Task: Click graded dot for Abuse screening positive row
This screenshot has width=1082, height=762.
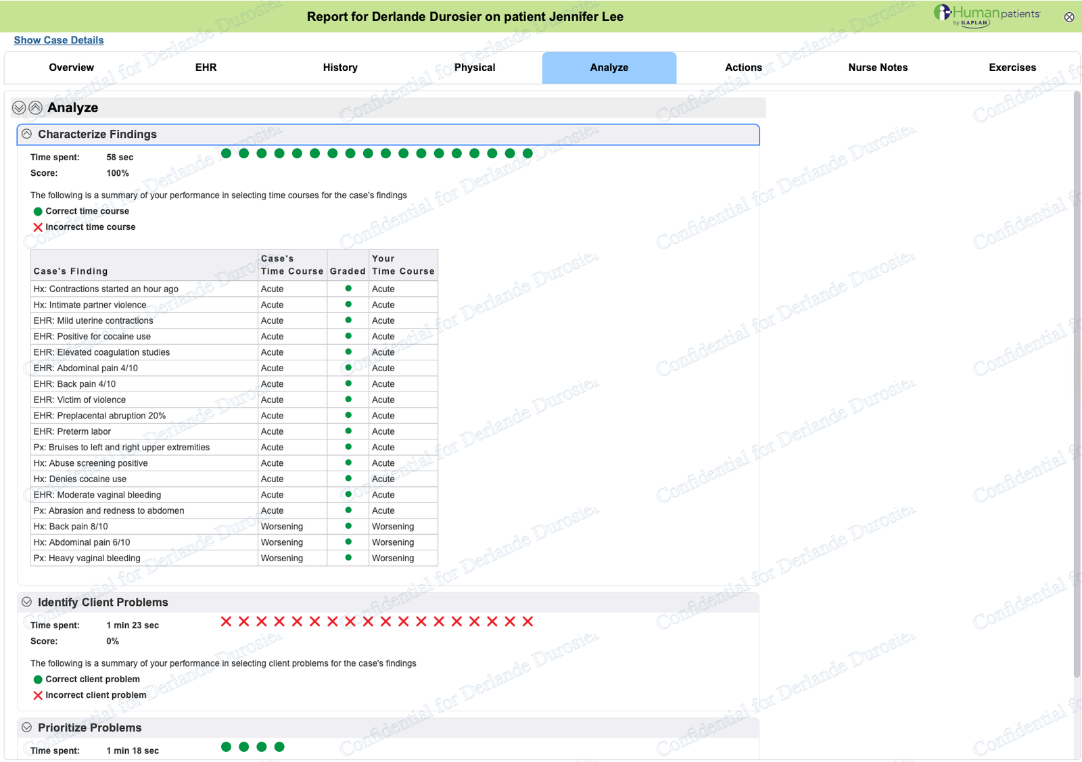Action: [348, 462]
